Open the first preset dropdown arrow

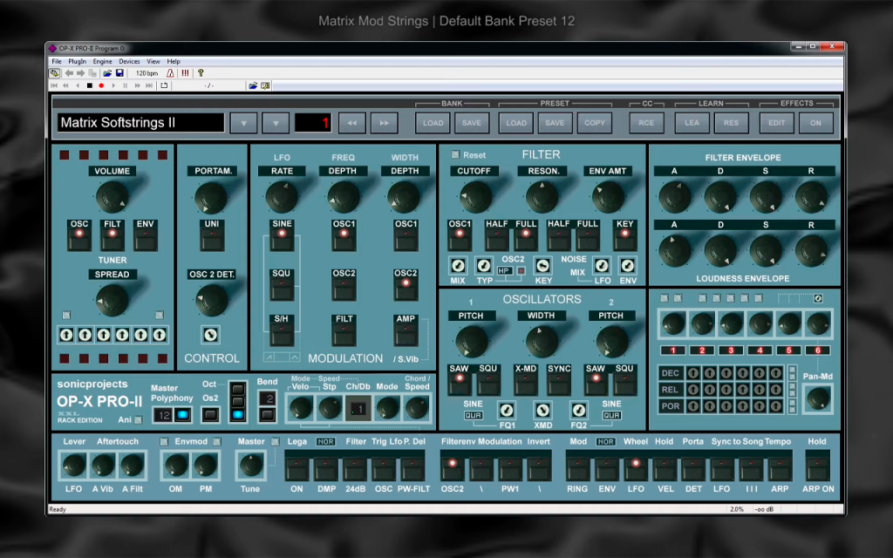[244, 123]
